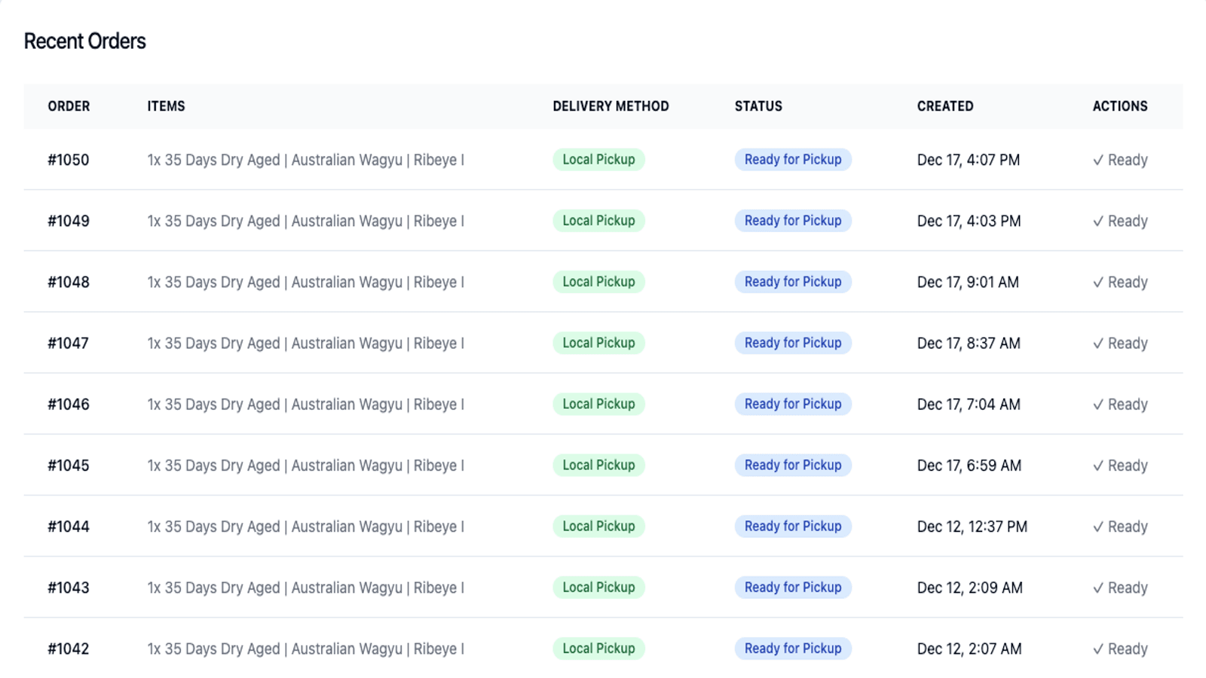Open order #1050 details
The height and width of the screenshot is (678, 1206).
tap(67, 160)
